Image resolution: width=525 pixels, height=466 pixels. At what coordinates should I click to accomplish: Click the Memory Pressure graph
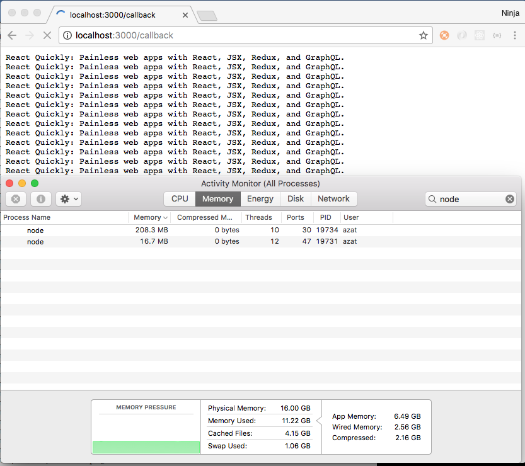(146, 433)
